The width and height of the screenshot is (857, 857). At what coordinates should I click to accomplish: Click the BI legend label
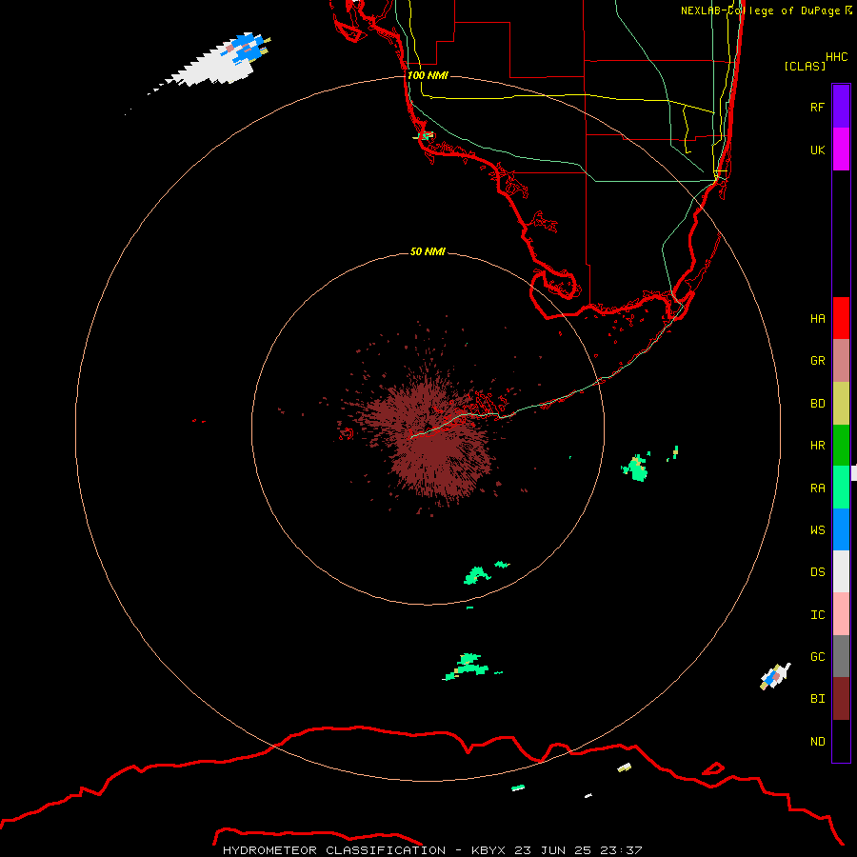(817, 699)
